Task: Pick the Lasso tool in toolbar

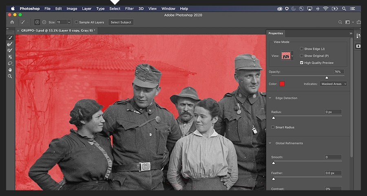Action: 10,63
